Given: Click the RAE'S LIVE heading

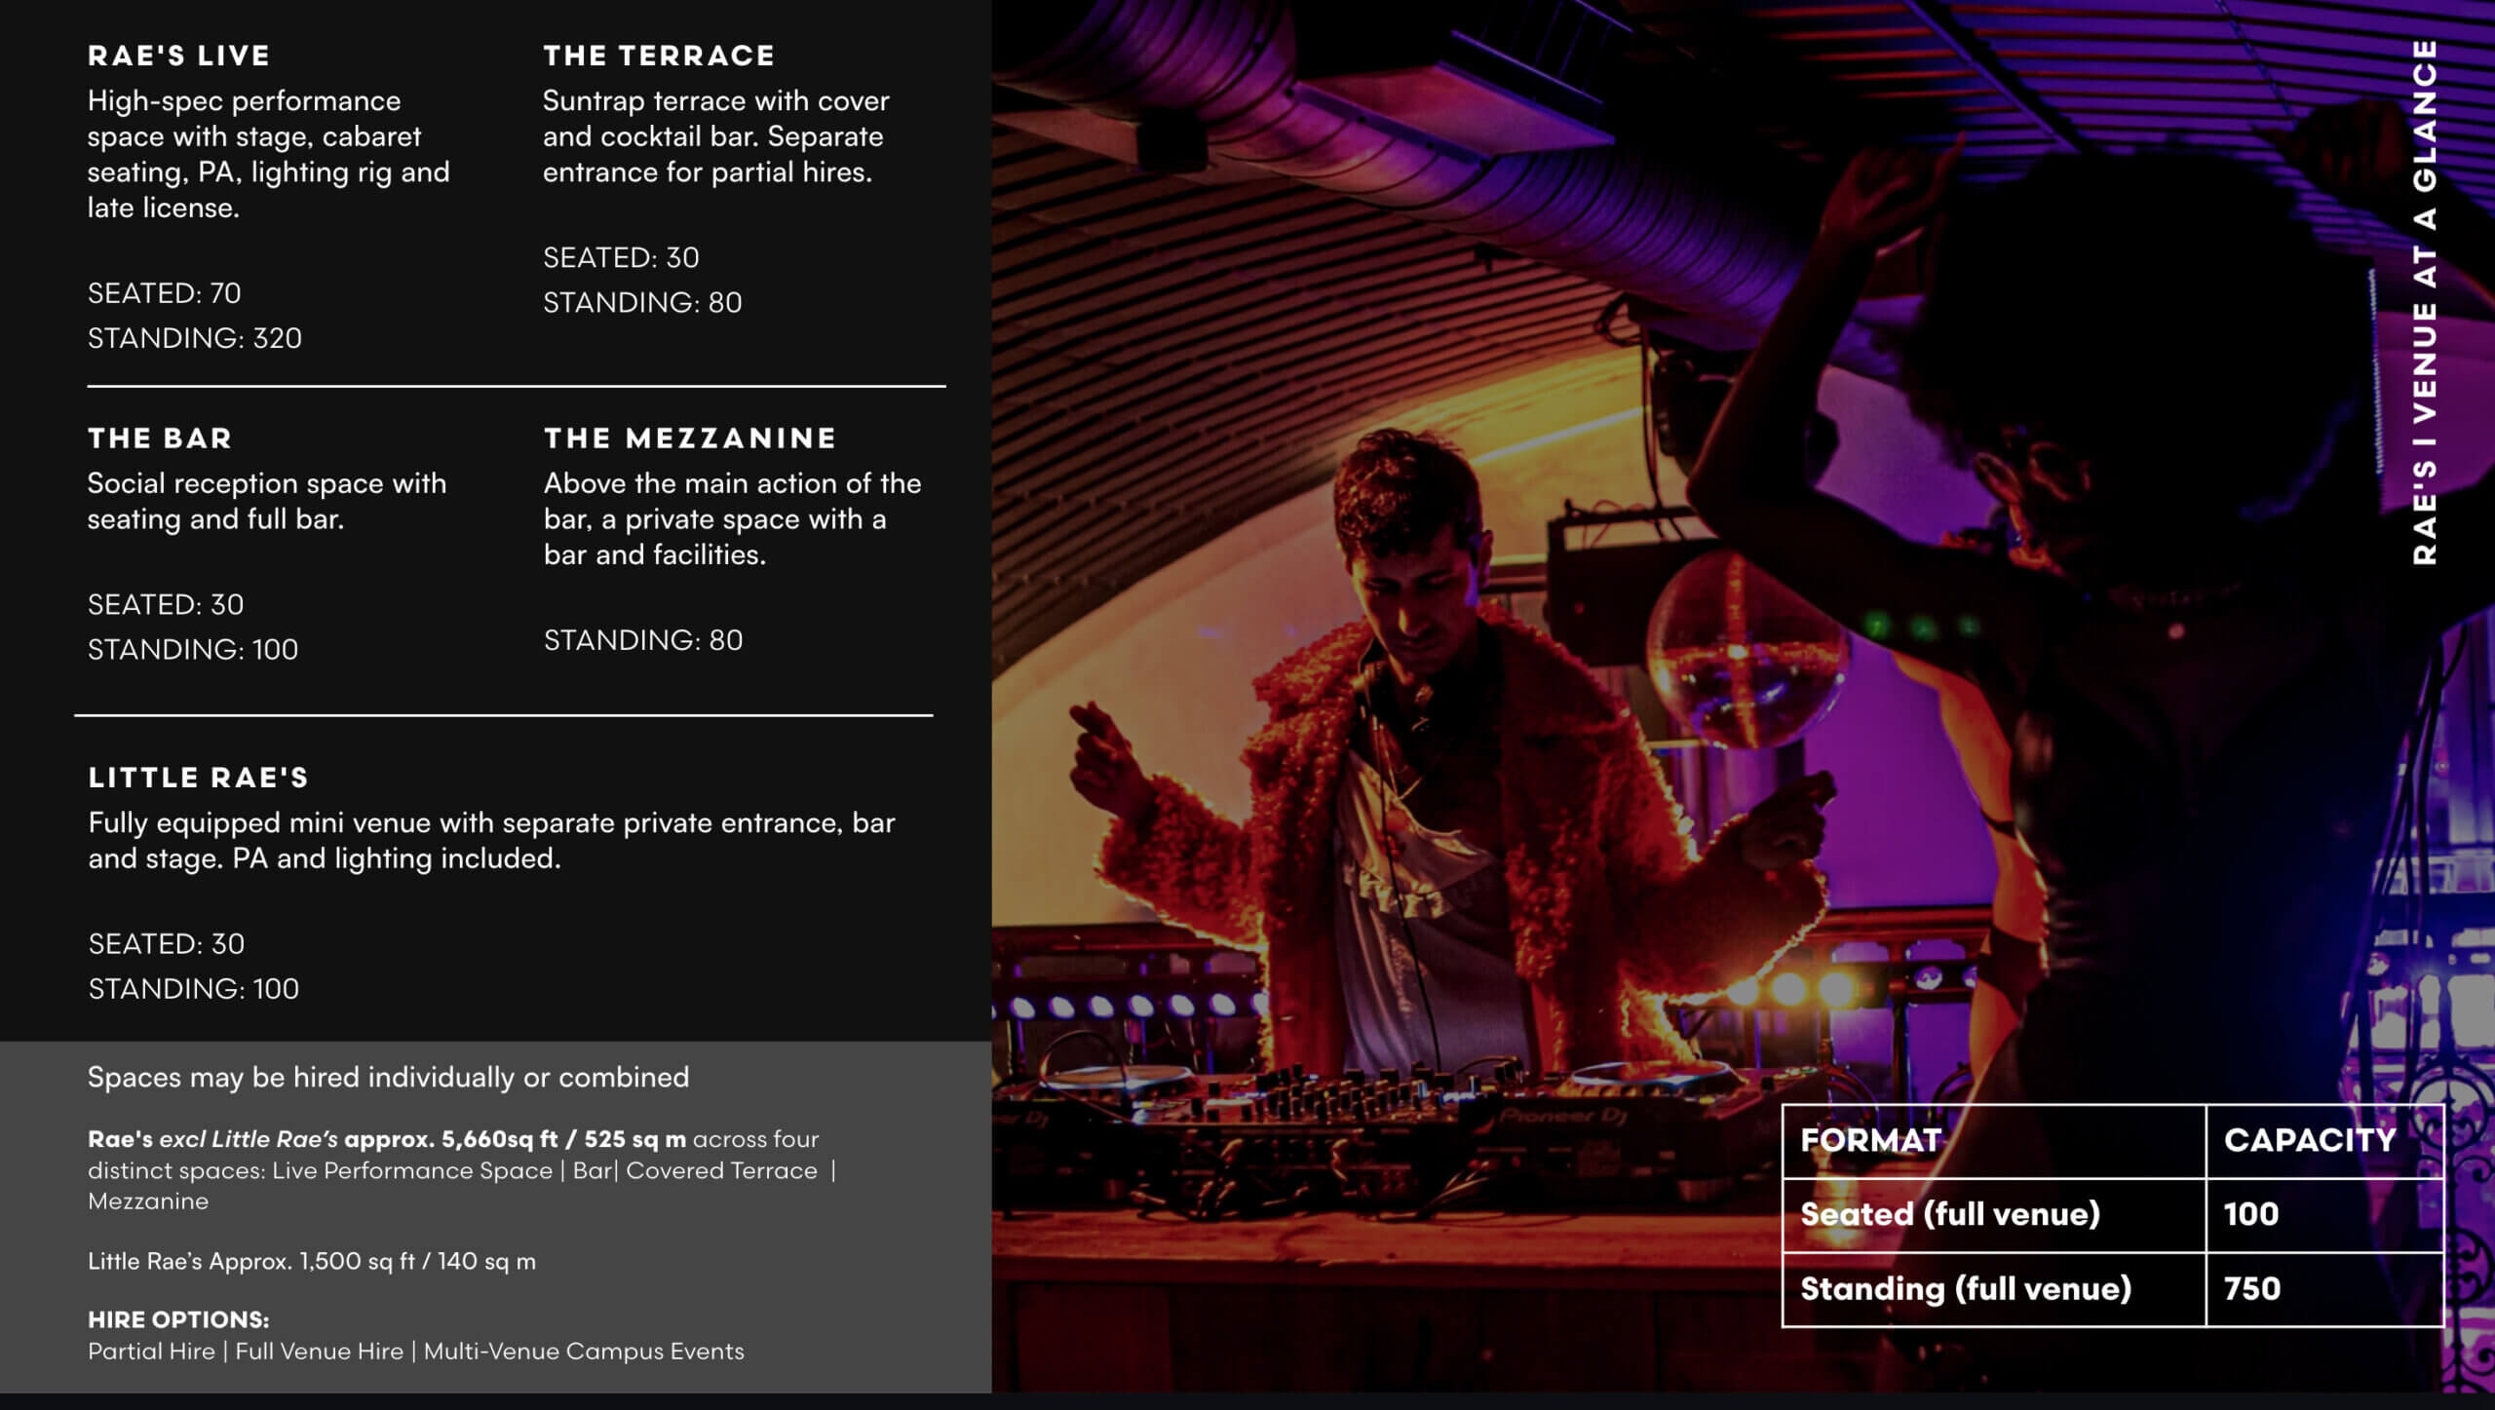Looking at the screenshot, I should pos(178,56).
